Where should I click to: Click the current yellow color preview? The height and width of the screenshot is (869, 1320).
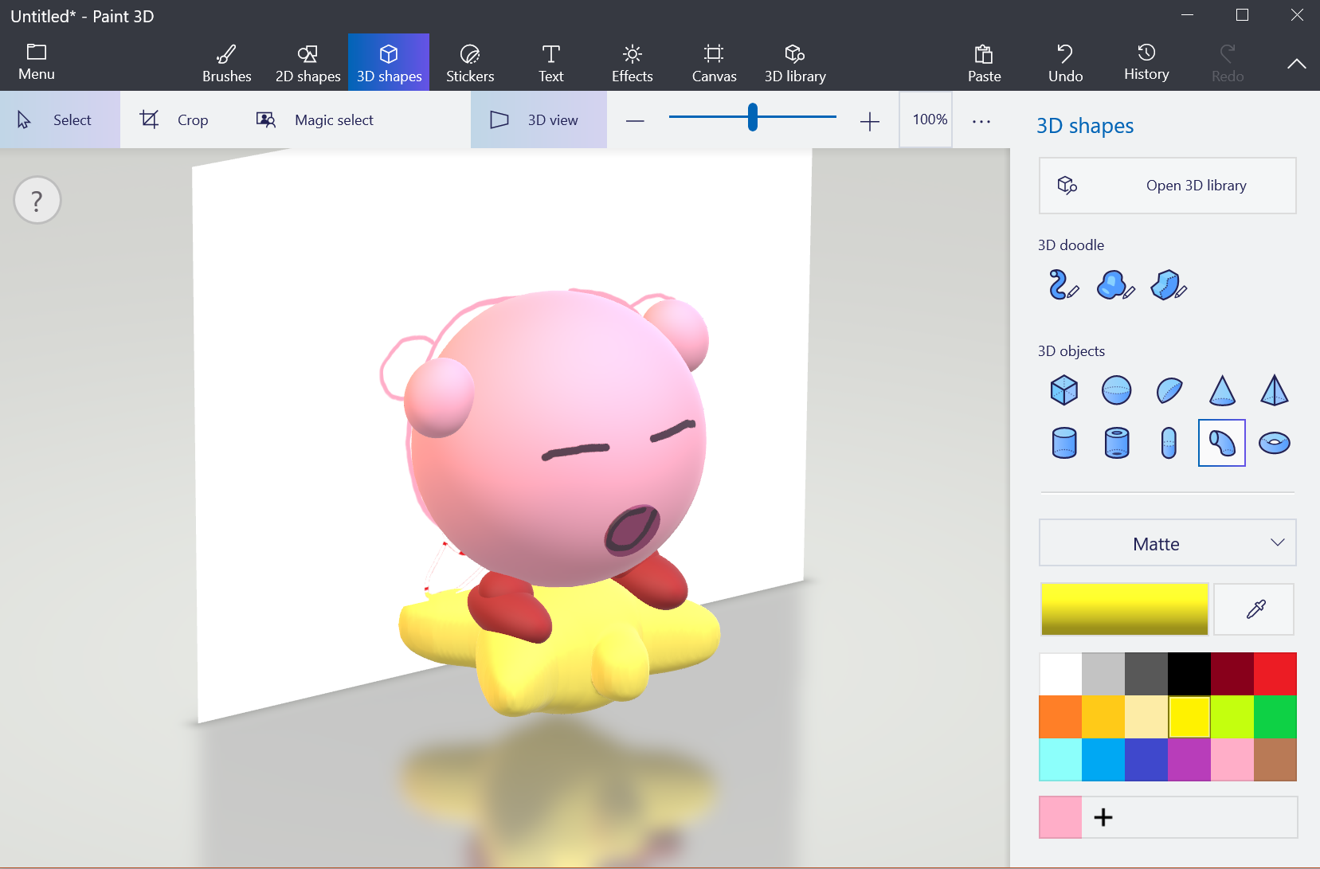coord(1124,609)
